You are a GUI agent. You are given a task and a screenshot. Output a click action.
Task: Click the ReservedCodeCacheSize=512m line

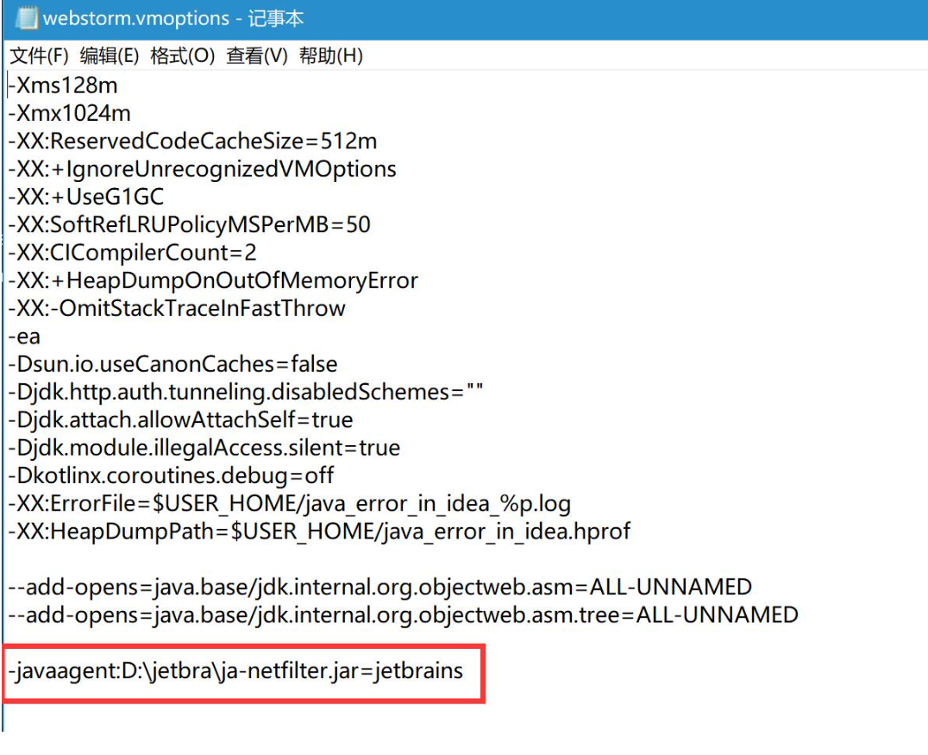[x=192, y=141]
